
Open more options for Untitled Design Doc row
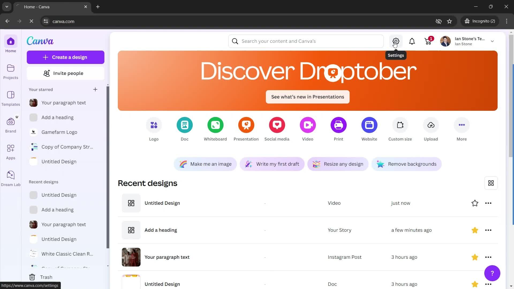coord(488,284)
